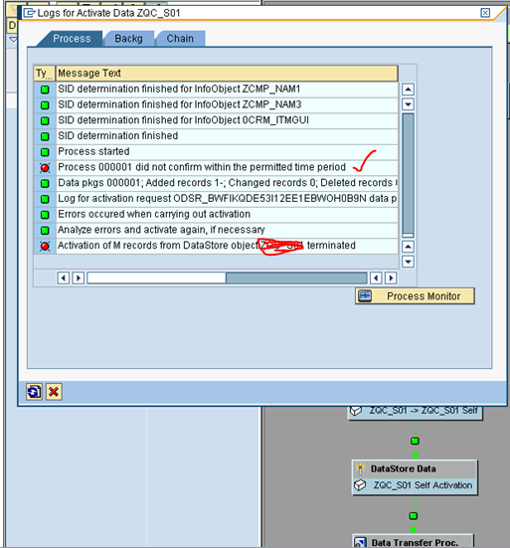The height and width of the screenshot is (548, 510).
Task: Click 'DataStore Data' chain node in background
Action: click(x=415, y=468)
